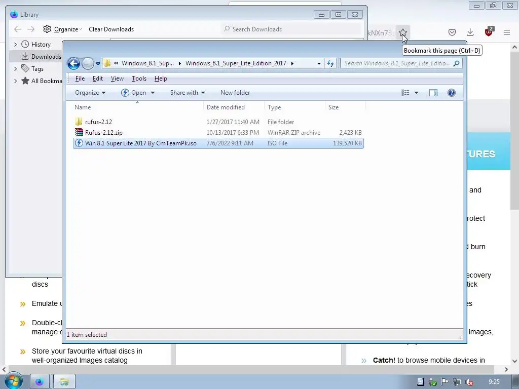
Task: Click New folder button
Action: click(x=235, y=93)
